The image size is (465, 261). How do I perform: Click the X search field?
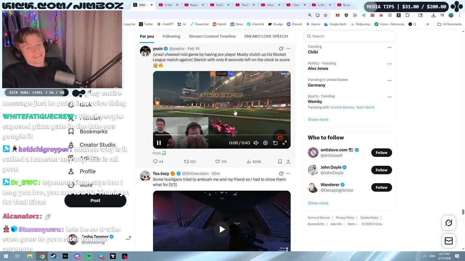pyautogui.click(x=350, y=36)
